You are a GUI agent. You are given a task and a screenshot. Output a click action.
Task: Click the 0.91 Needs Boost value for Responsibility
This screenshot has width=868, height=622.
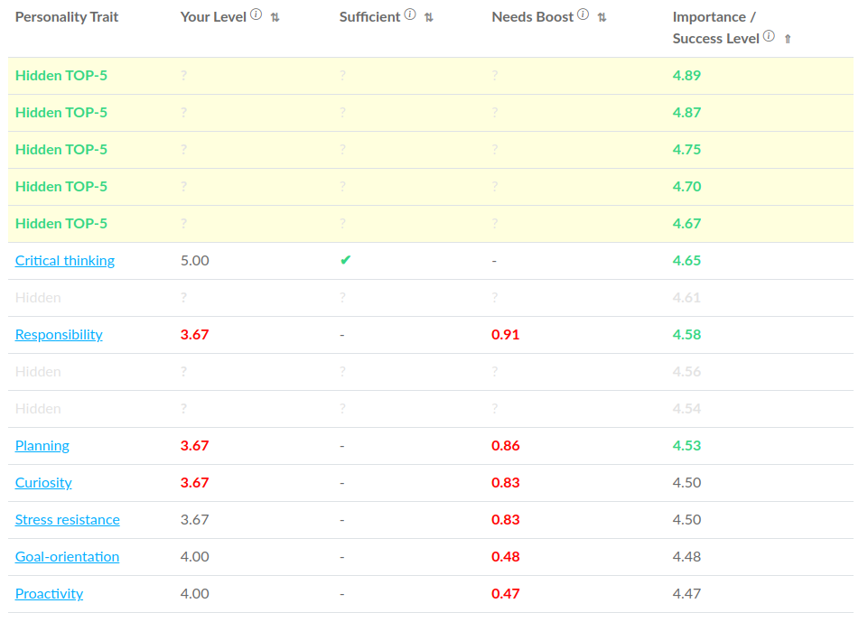point(505,334)
